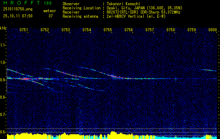Click the 0.7 kHz axis label

point(3,115)
